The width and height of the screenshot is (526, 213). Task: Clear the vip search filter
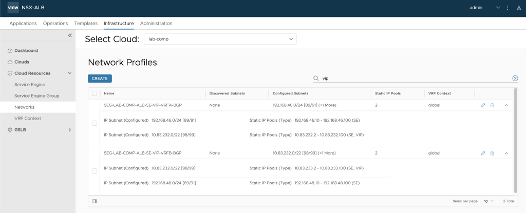(515, 78)
